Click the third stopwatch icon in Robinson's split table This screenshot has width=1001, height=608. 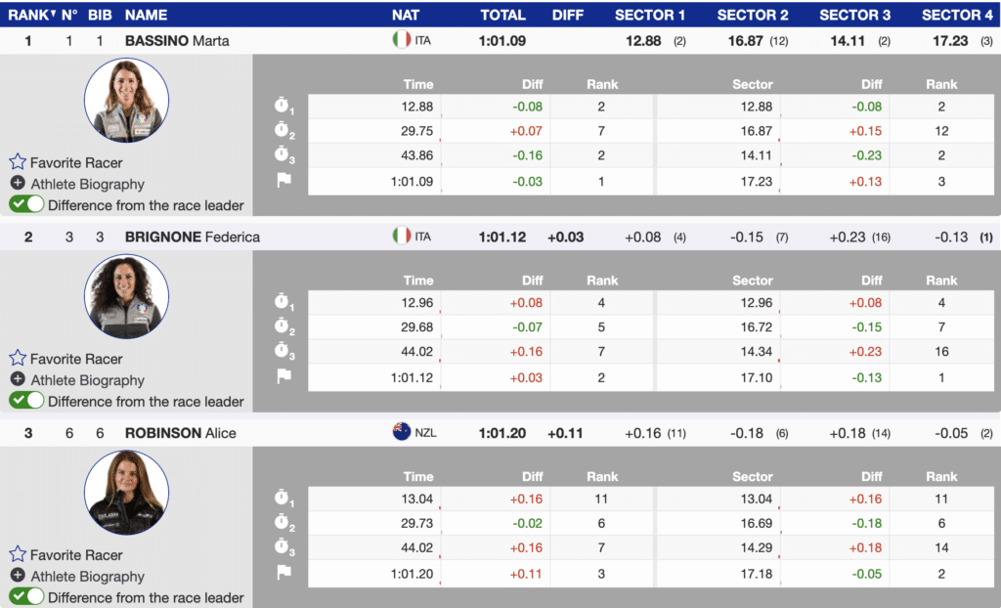tap(283, 547)
